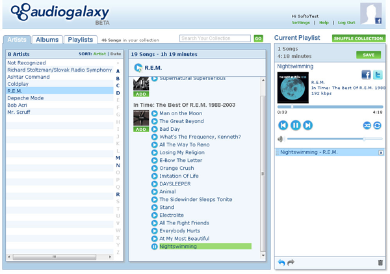This screenshot has height=274, width=390.
Task: Remove Nightswimming from current playlist
Action: click(x=381, y=152)
